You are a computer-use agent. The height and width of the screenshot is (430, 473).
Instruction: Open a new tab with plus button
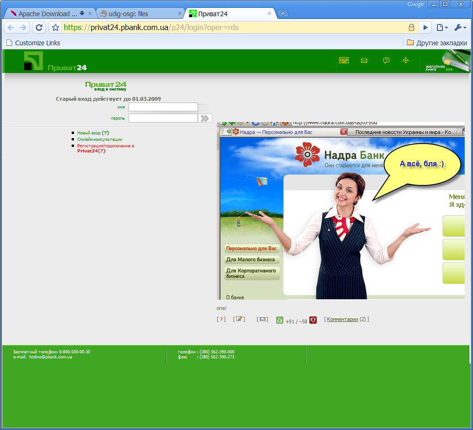(283, 13)
